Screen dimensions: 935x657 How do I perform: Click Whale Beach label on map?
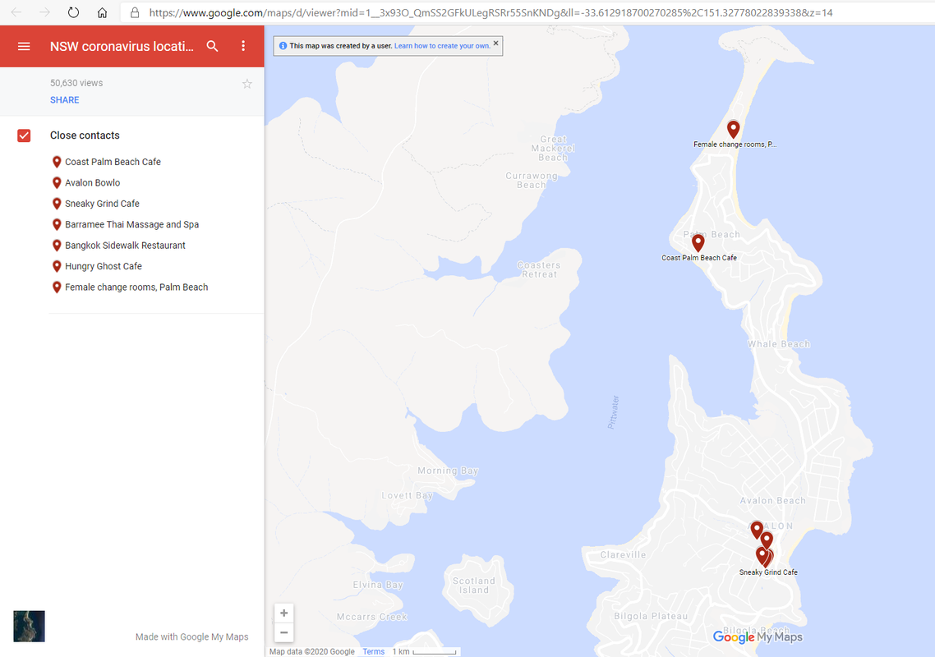tap(779, 344)
